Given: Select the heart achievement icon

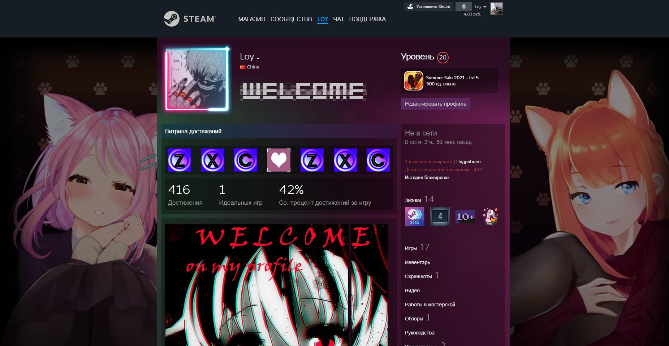Looking at the screenshot, I should pos(279,160).
